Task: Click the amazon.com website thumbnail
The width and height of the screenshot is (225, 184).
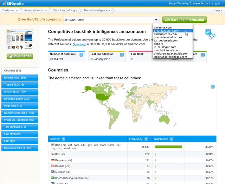Action: 20,40
